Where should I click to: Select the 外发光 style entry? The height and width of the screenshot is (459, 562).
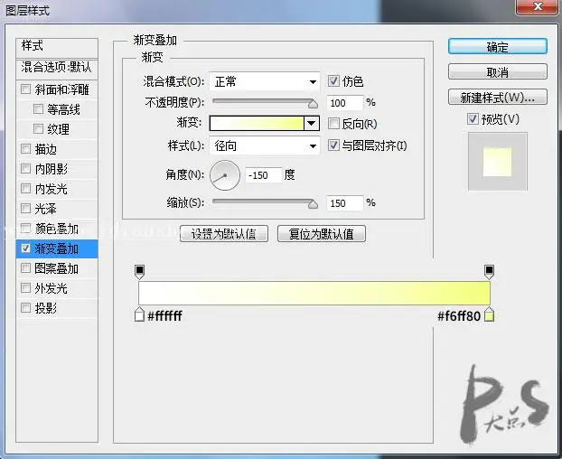coord(52,288)
